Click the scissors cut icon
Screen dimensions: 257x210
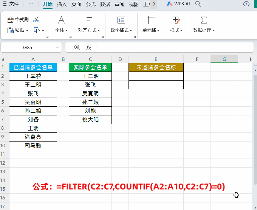point(36,20)
